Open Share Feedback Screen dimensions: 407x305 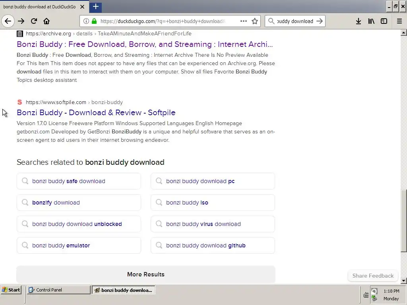[x=373, y=276]
